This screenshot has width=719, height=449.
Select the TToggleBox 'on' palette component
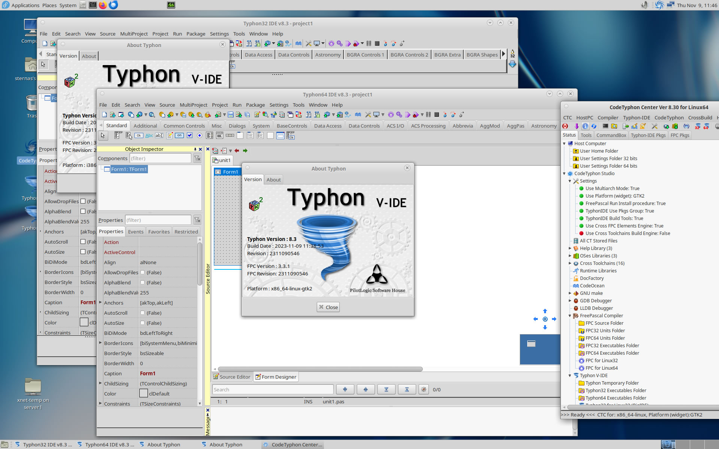point(179,135)
